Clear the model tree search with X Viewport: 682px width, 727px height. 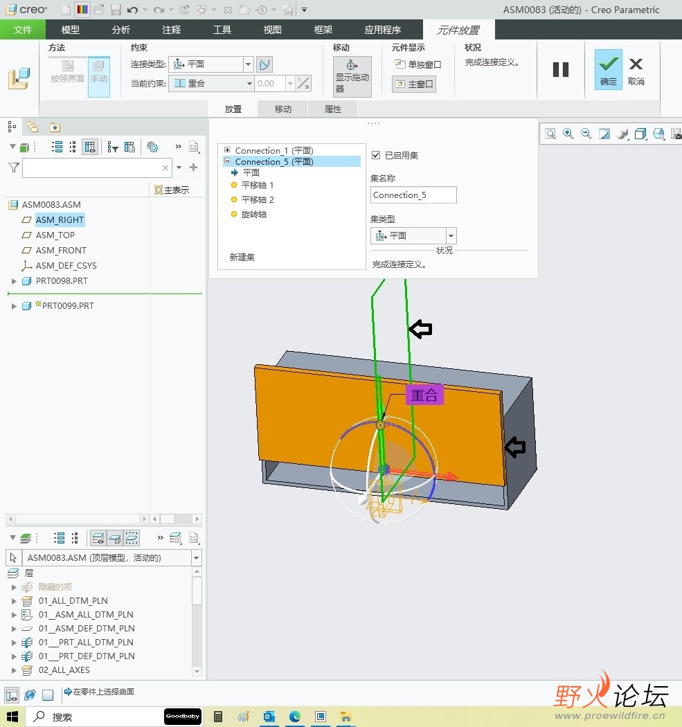point(165,168)
